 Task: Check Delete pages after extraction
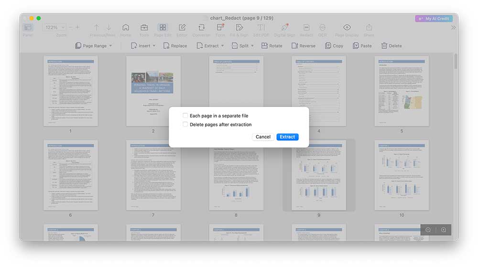tap(185, 125)
